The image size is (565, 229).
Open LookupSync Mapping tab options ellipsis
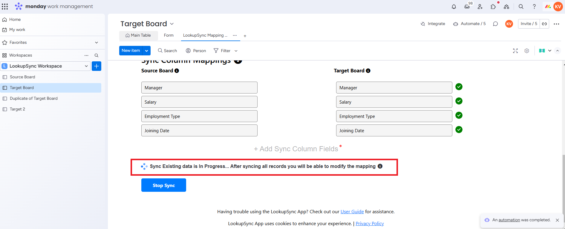coord(235,35)
